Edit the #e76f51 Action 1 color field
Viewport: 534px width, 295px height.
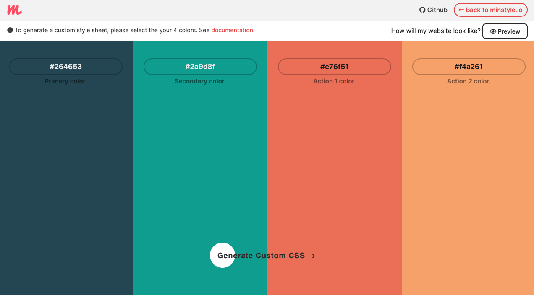[x=335, y=67]
